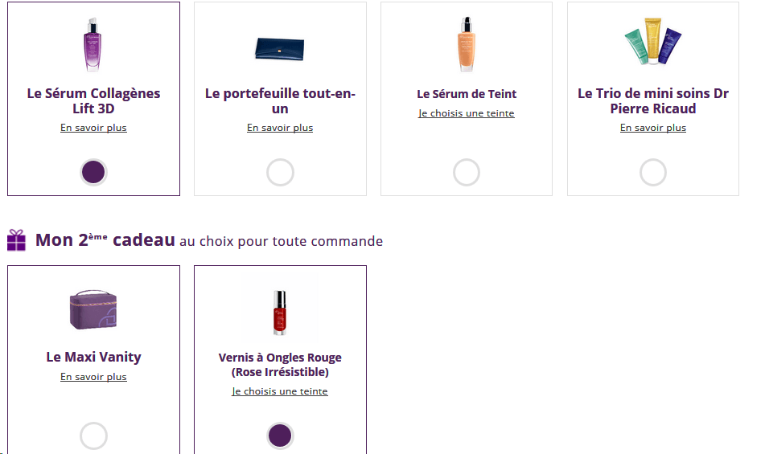Select the Sérum Collagènes Lift 3D radio button

pos(93,172)
